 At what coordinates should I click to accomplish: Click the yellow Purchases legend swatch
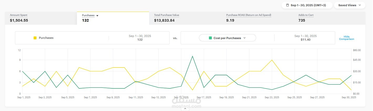35,38
